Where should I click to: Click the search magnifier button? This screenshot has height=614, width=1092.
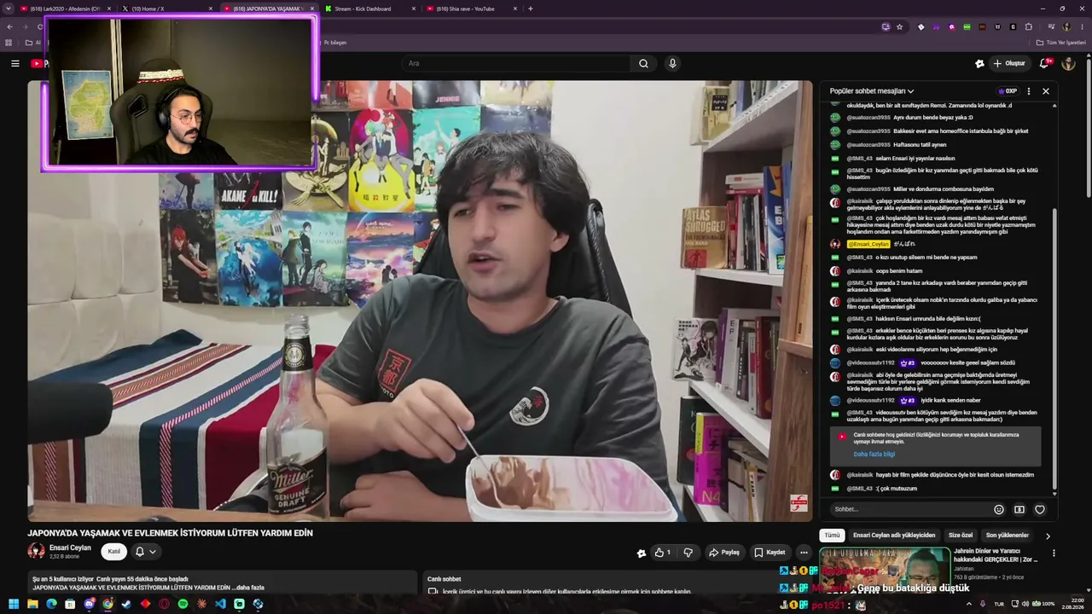click(643, 63)
